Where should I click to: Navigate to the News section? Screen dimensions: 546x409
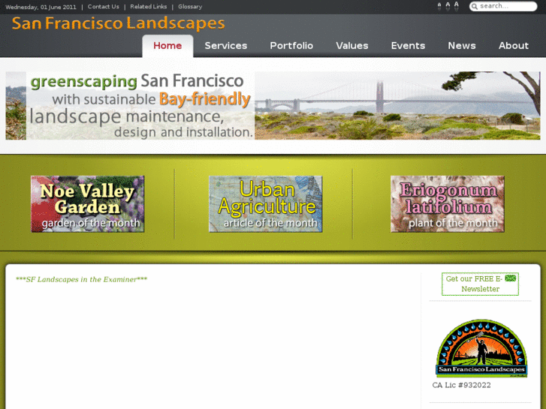click(462, 46)
